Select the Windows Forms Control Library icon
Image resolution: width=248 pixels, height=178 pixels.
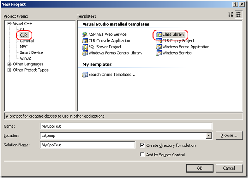coord(85,53)
